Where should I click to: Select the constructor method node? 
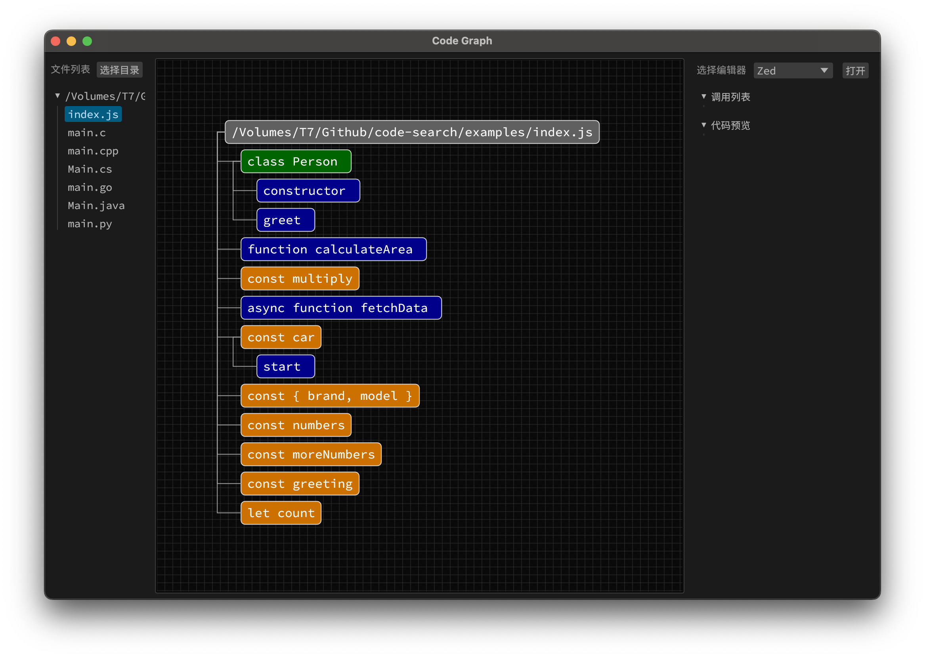point(308,191)
